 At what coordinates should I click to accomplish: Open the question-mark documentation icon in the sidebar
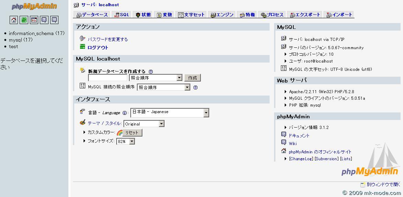pos(44,20)
